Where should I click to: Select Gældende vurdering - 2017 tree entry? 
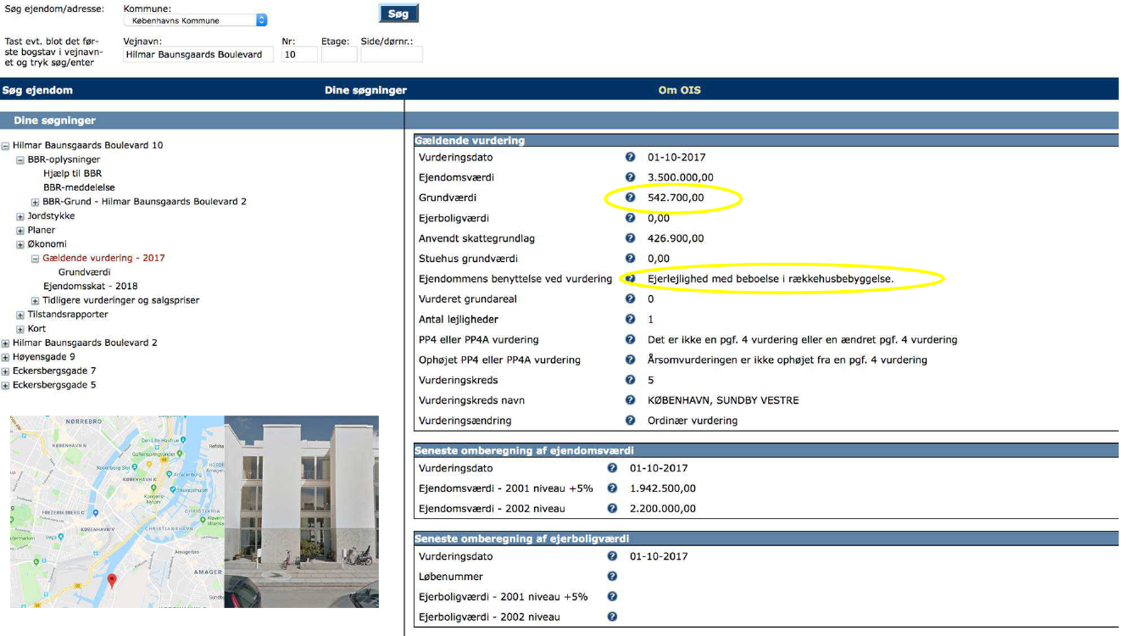[103, 259]
